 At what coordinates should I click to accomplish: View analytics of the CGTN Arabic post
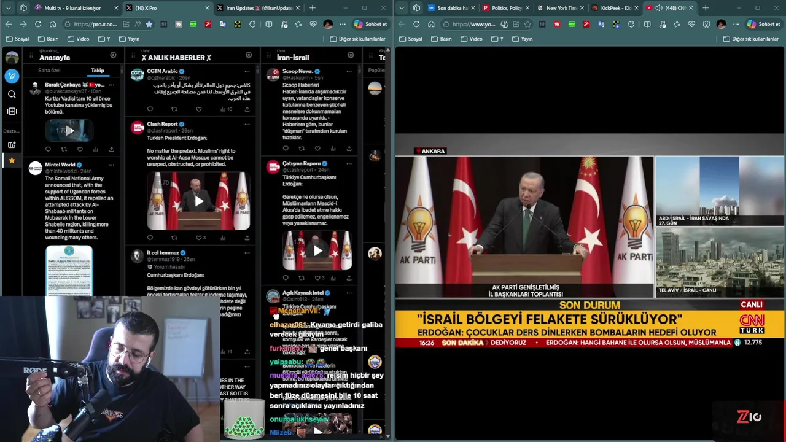pos(225,109)
